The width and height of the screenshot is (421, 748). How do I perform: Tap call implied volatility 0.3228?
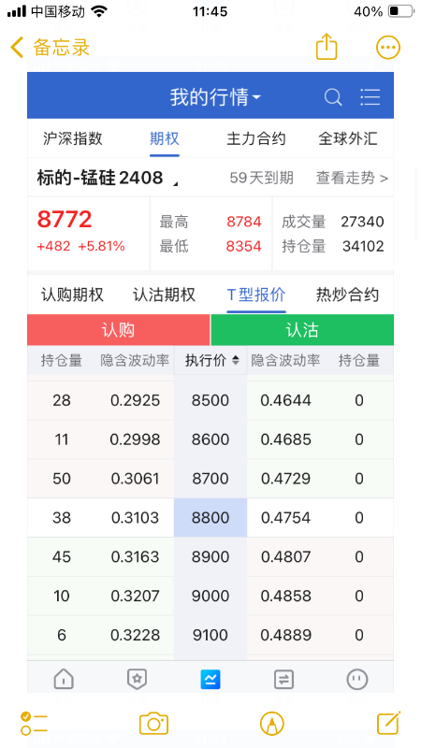pos(135,635)
